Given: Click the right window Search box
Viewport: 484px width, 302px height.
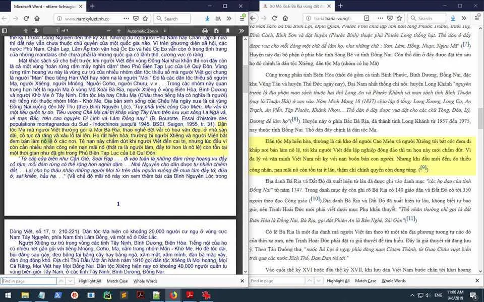Looking at the screenshot, I should click(x=427, y=18).
